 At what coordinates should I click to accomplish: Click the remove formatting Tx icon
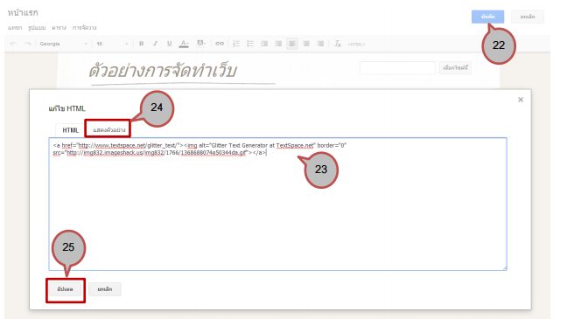(x=338, y=44)
